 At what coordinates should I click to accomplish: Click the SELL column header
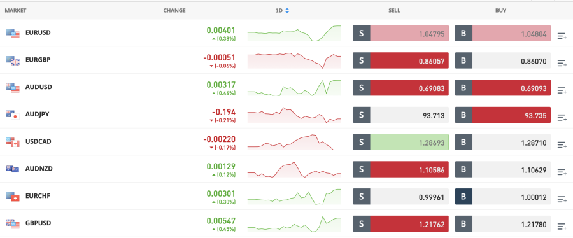394,11
